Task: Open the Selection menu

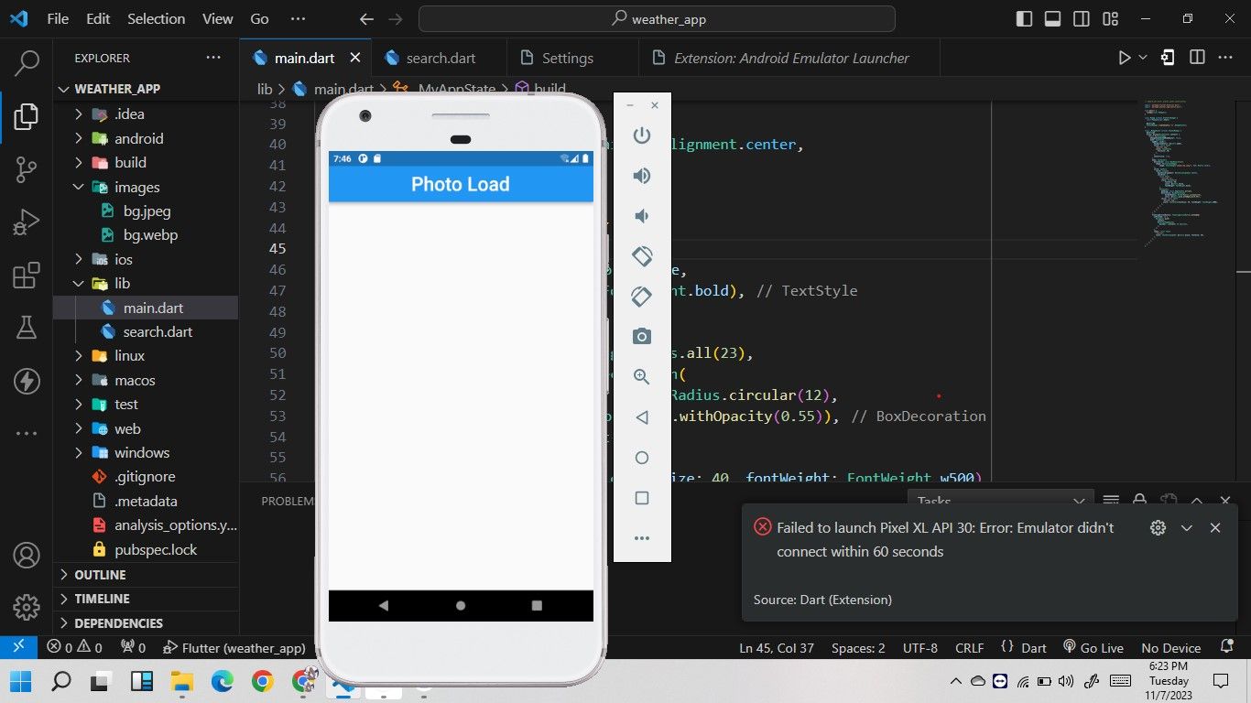Action: [x=156, y=18]
